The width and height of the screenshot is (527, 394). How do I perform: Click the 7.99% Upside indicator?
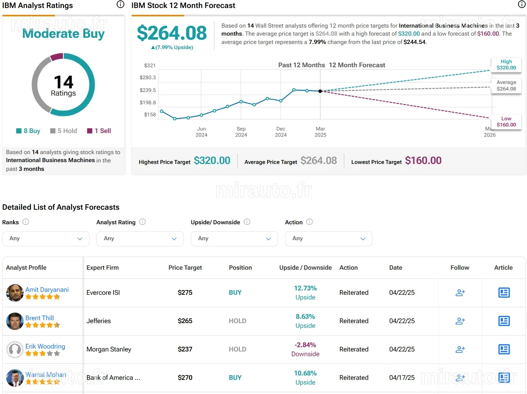pos(172,47)
